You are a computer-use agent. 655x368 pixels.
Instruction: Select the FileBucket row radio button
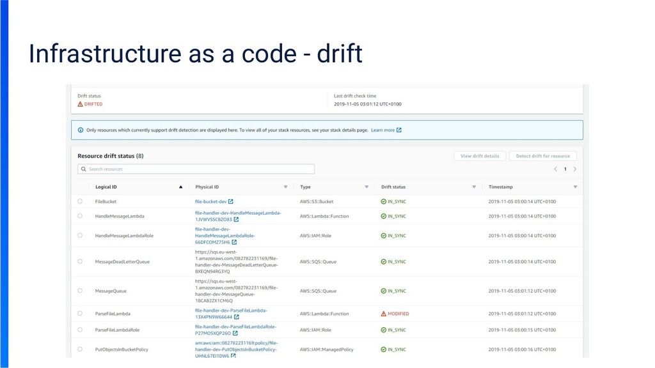pyautogui.click(x=80, y=201)
